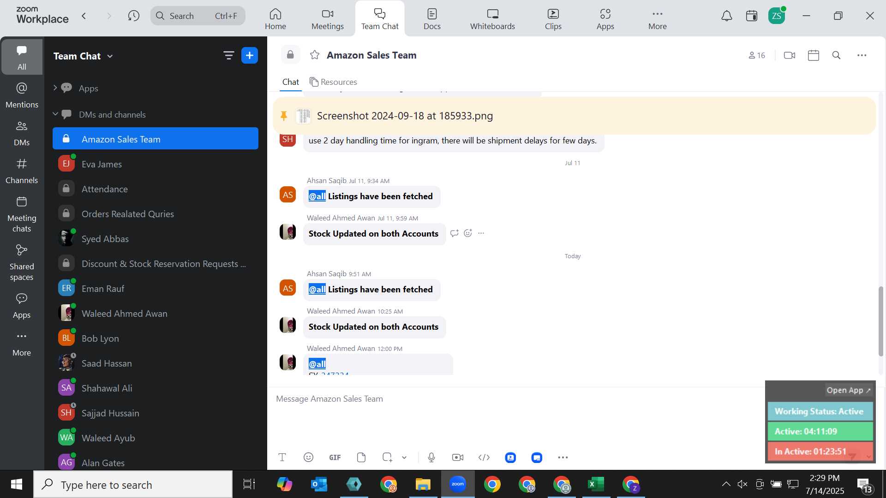This screenshot has width=886, height=498.
Task: Open channel more options ellipsis
Action: 862,55
